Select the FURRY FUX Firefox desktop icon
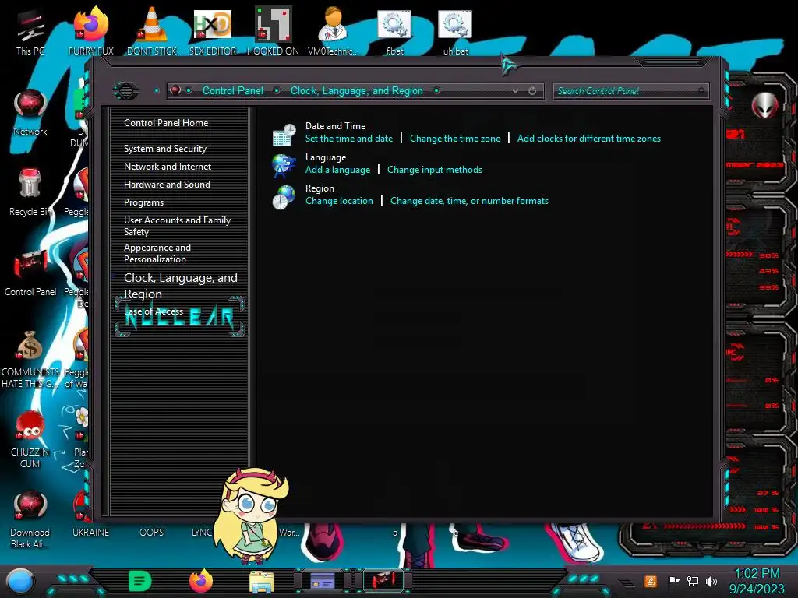This screenshot has width=798, height=598. (91, 33)
